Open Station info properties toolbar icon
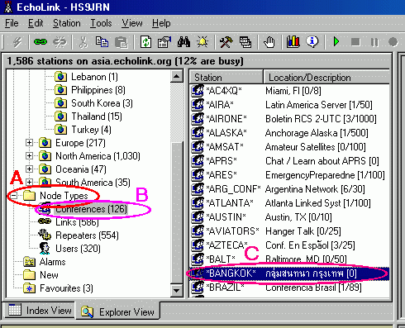 [164, 42]
